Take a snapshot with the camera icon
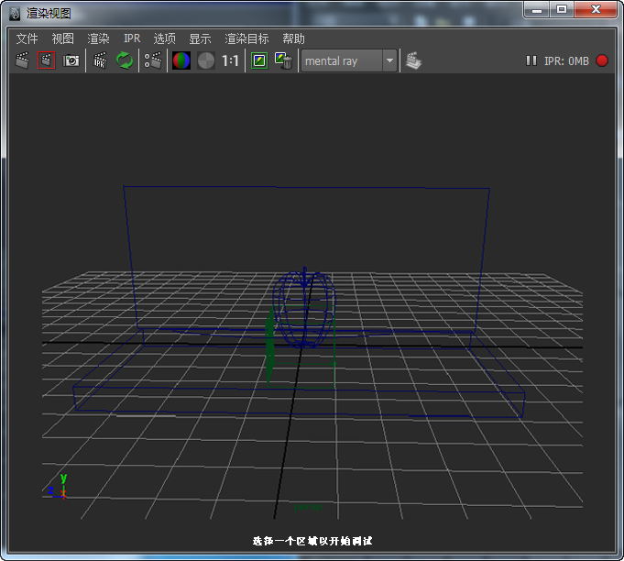The image size is (624, 561). coord(71,60)
